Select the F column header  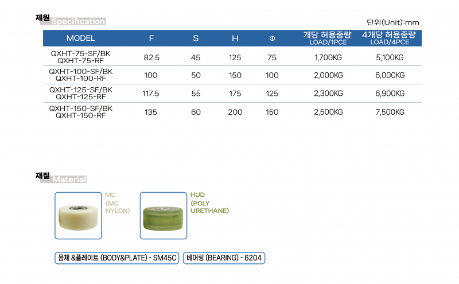click(x=151, y=38)
